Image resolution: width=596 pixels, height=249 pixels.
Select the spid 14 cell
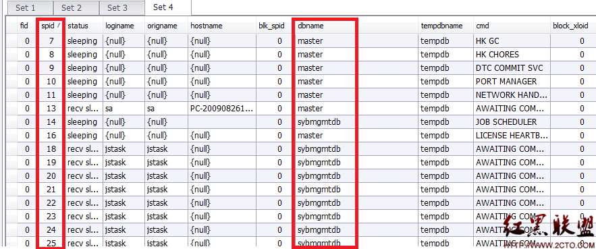(51, 122)
